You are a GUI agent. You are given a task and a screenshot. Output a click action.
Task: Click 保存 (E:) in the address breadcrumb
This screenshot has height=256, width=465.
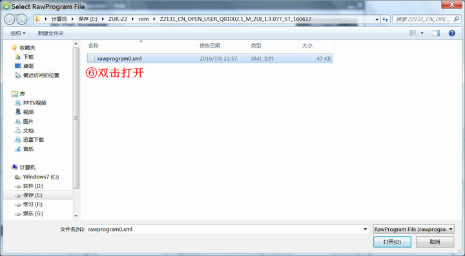pyautogui.click(x=88, y=19)
